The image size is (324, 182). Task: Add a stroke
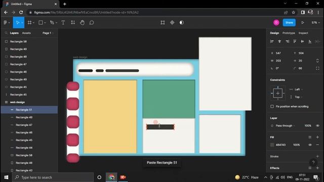[317, 156]
